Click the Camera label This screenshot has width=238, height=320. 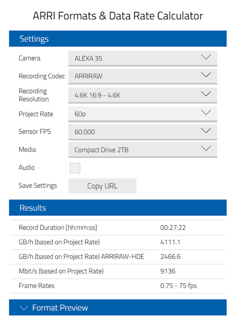[29, 58]
